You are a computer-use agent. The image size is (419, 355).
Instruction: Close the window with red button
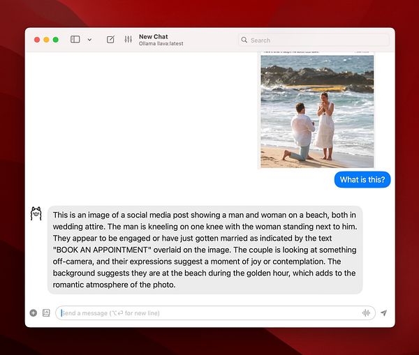(37, 40)
